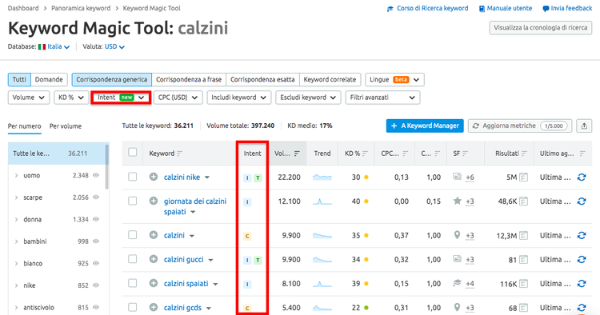This screenshot has width=600, height=315.
Task: Open the Includi keyword dropdown
Action: pos(238,98)
